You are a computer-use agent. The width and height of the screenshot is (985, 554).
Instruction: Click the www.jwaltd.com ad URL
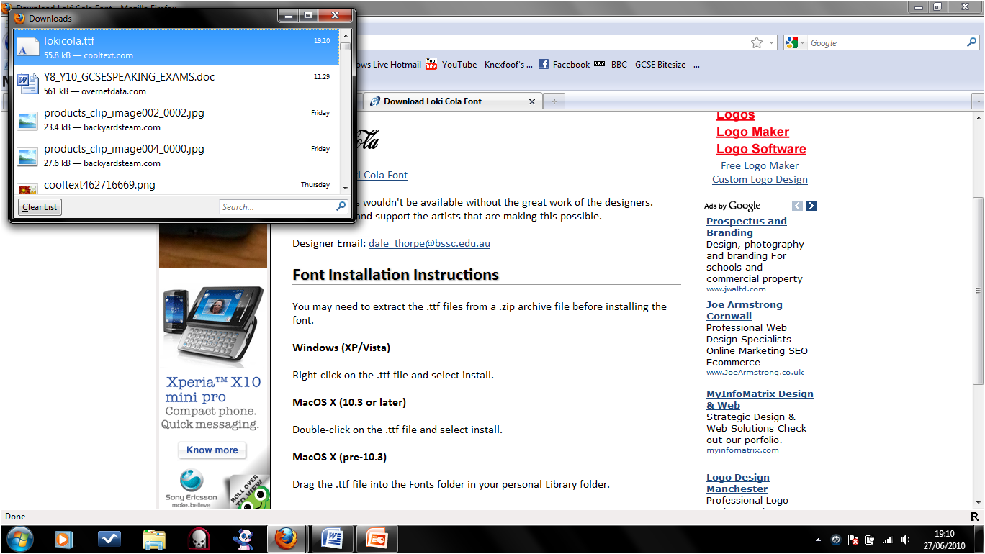coord(736,289)
